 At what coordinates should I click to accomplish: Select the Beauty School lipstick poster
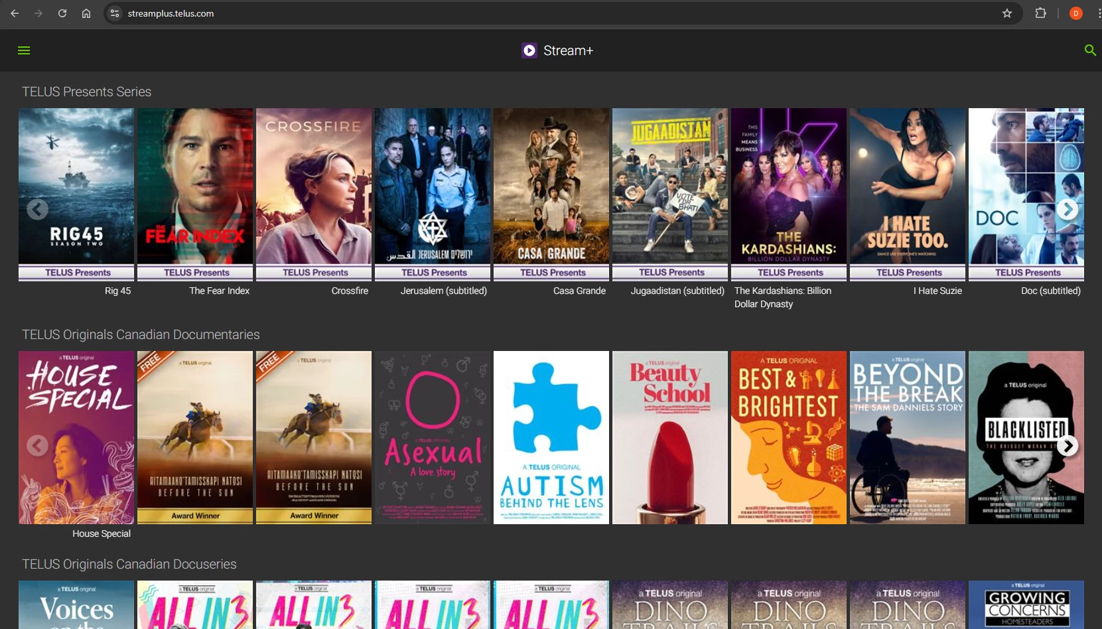(670, 437)
